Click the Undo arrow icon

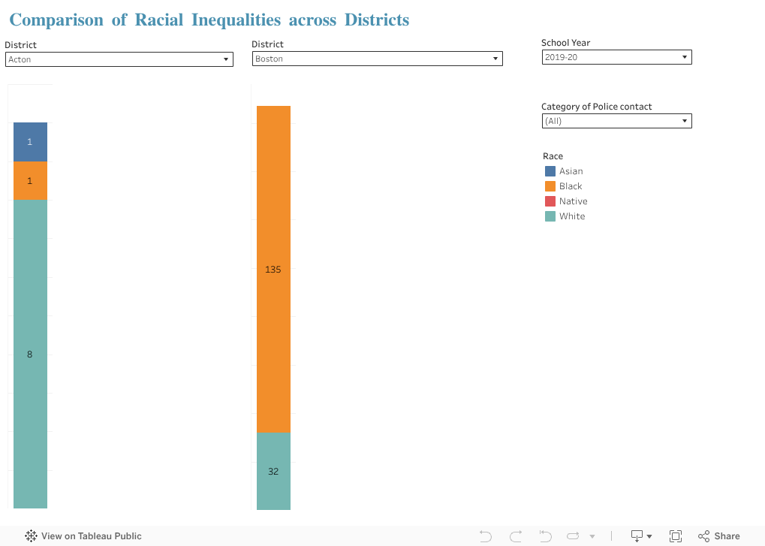pyautogui.click(x=486, y=536)
